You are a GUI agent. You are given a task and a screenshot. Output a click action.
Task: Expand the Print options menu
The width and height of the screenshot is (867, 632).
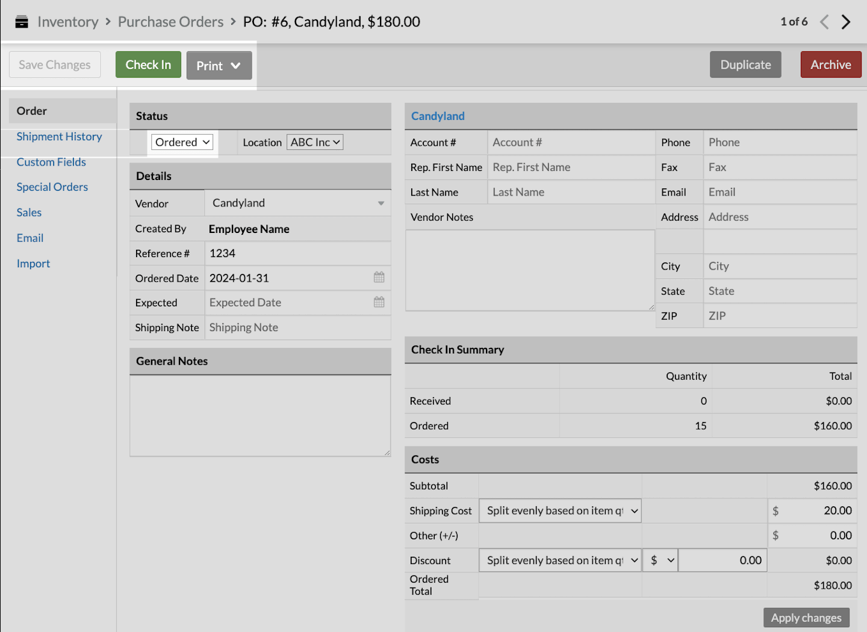point(219,66)
